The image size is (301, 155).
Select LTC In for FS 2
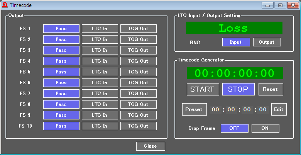pyautogui.click(x=100, y=39)
